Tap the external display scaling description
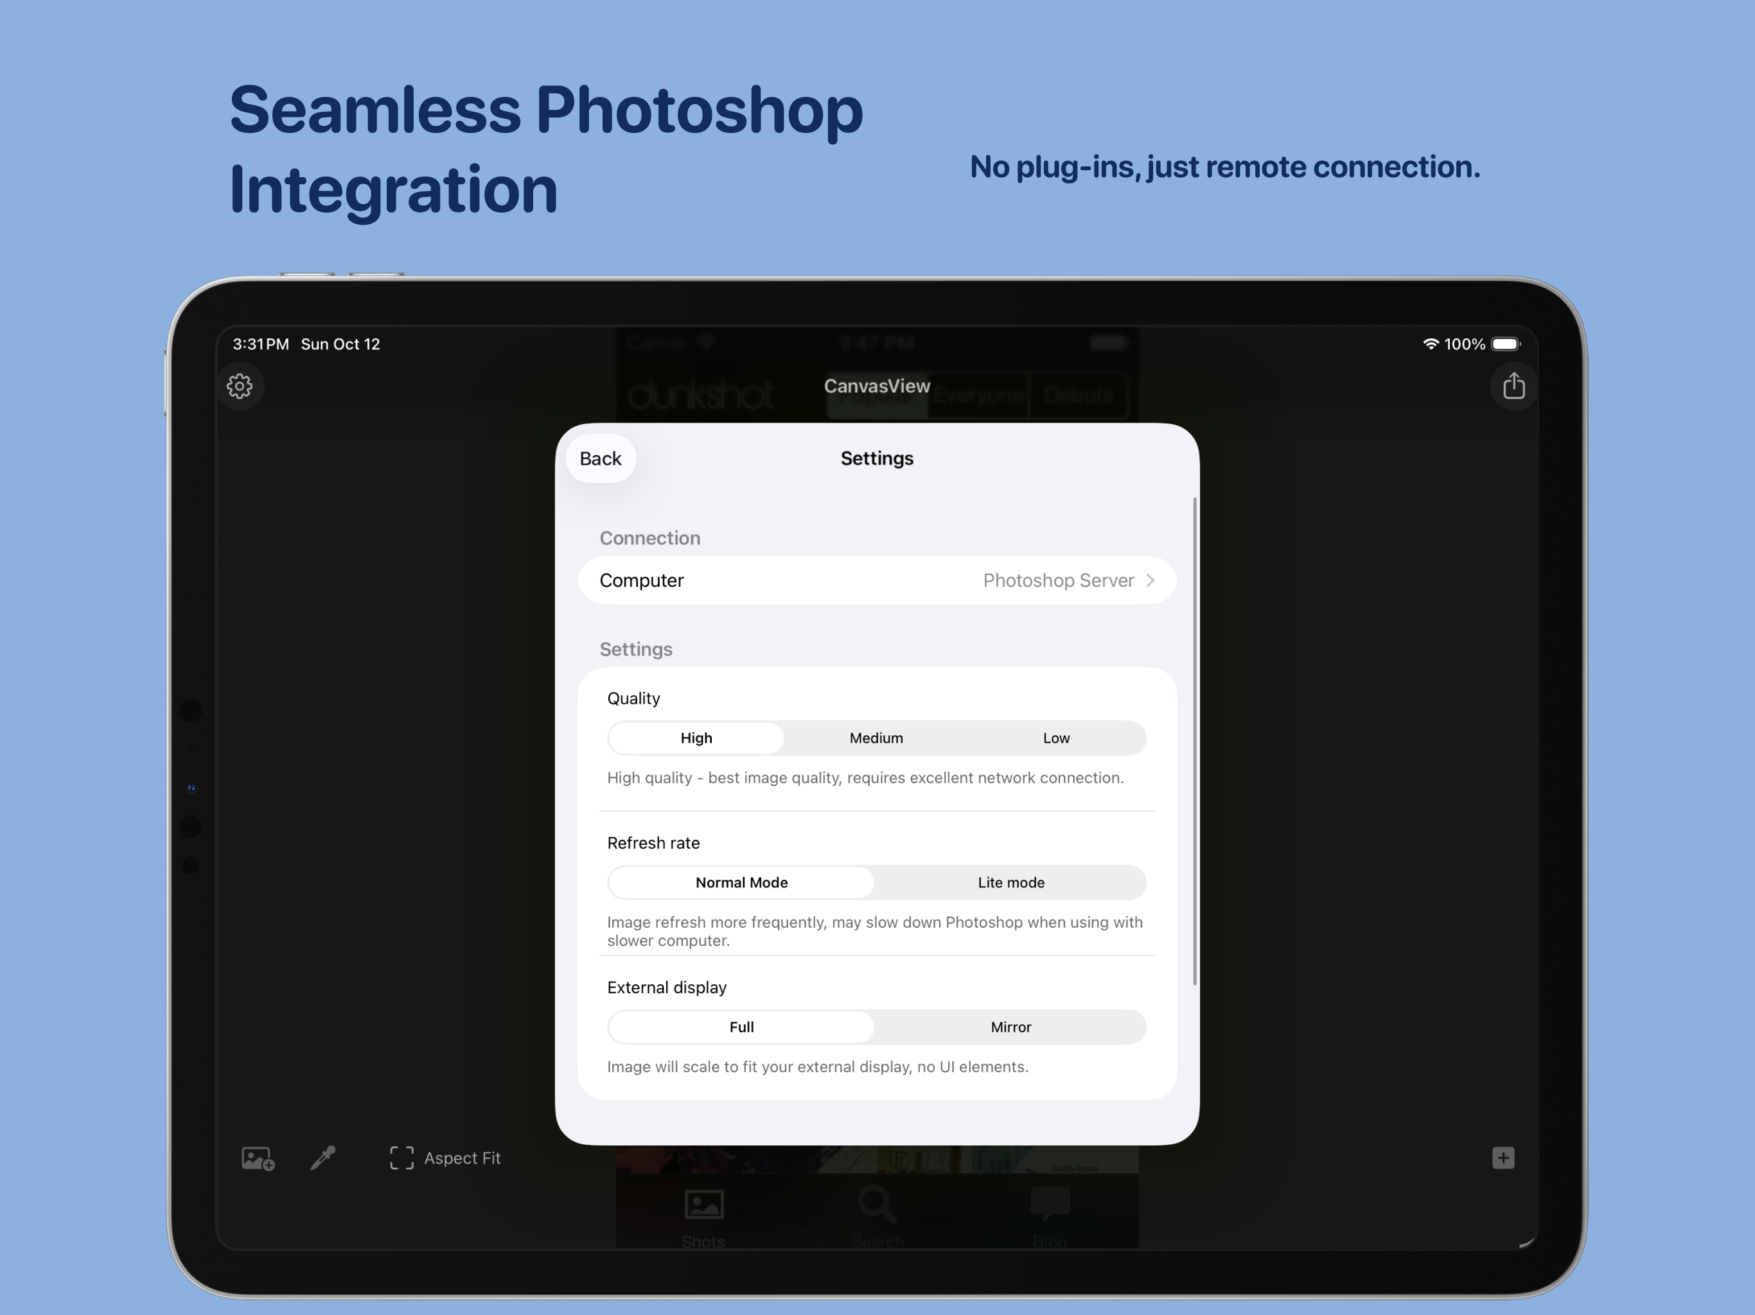The height and width of the screenshot is (1315, 1755). tap(817, 1067)
